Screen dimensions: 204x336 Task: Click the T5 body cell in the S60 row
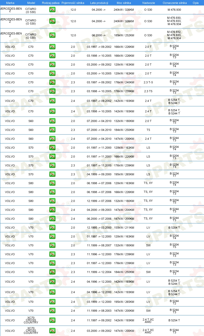(148, 130)
